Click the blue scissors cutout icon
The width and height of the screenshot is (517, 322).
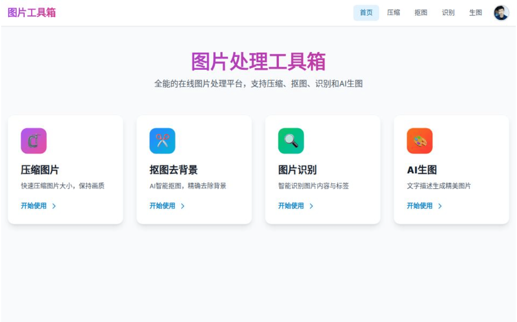coord(162,141)
